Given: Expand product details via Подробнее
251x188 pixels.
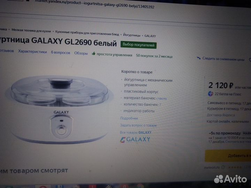Looking at the screenshot, I should pos(129,118).
